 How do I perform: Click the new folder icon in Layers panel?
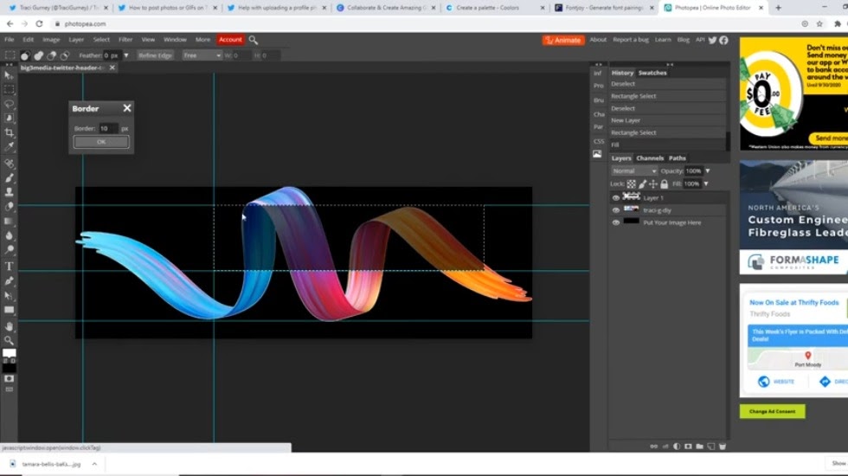tap(700, 447)
